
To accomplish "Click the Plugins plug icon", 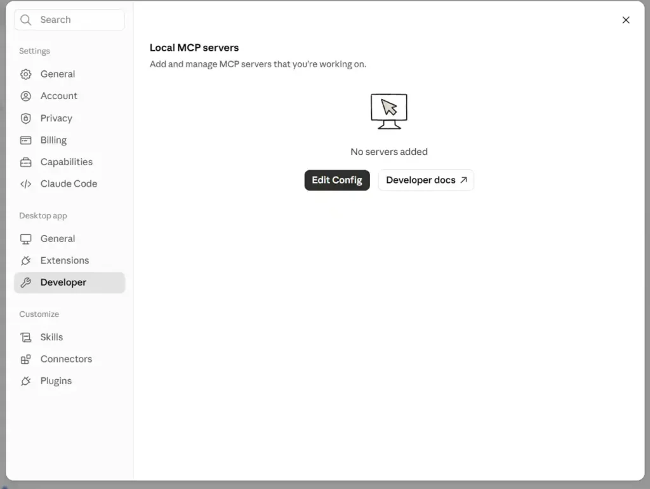I will [25, 381].
